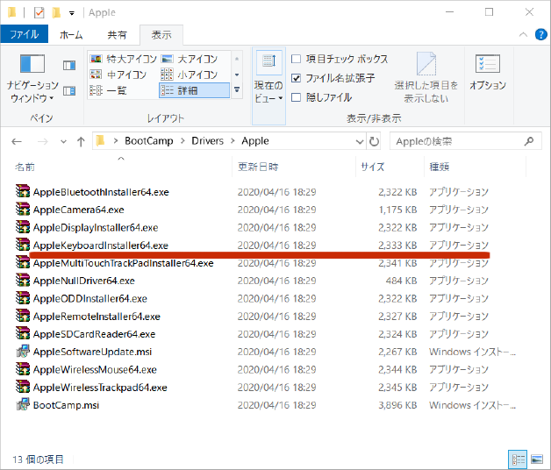Collapse the ribbon with the chevron

[x=523, y=34]
